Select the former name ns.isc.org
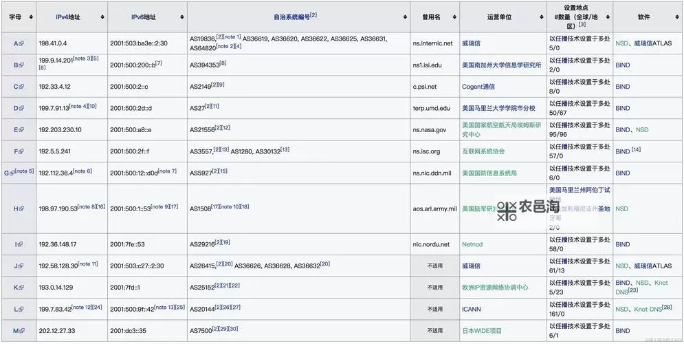The width and height of the screenshot is (684, 344). pyautogui.click(x=426, y=151)
